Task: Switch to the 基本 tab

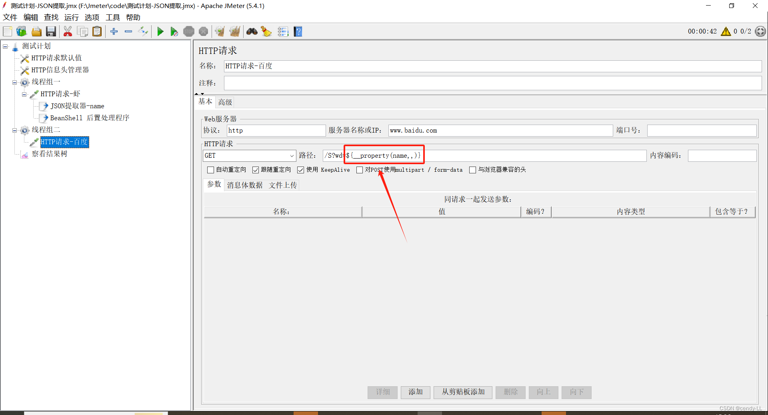Action: point(205,102)
